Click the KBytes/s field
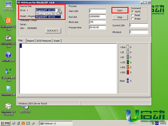The image size is (168, 126). pyautogui.click(x=139, y=32)
